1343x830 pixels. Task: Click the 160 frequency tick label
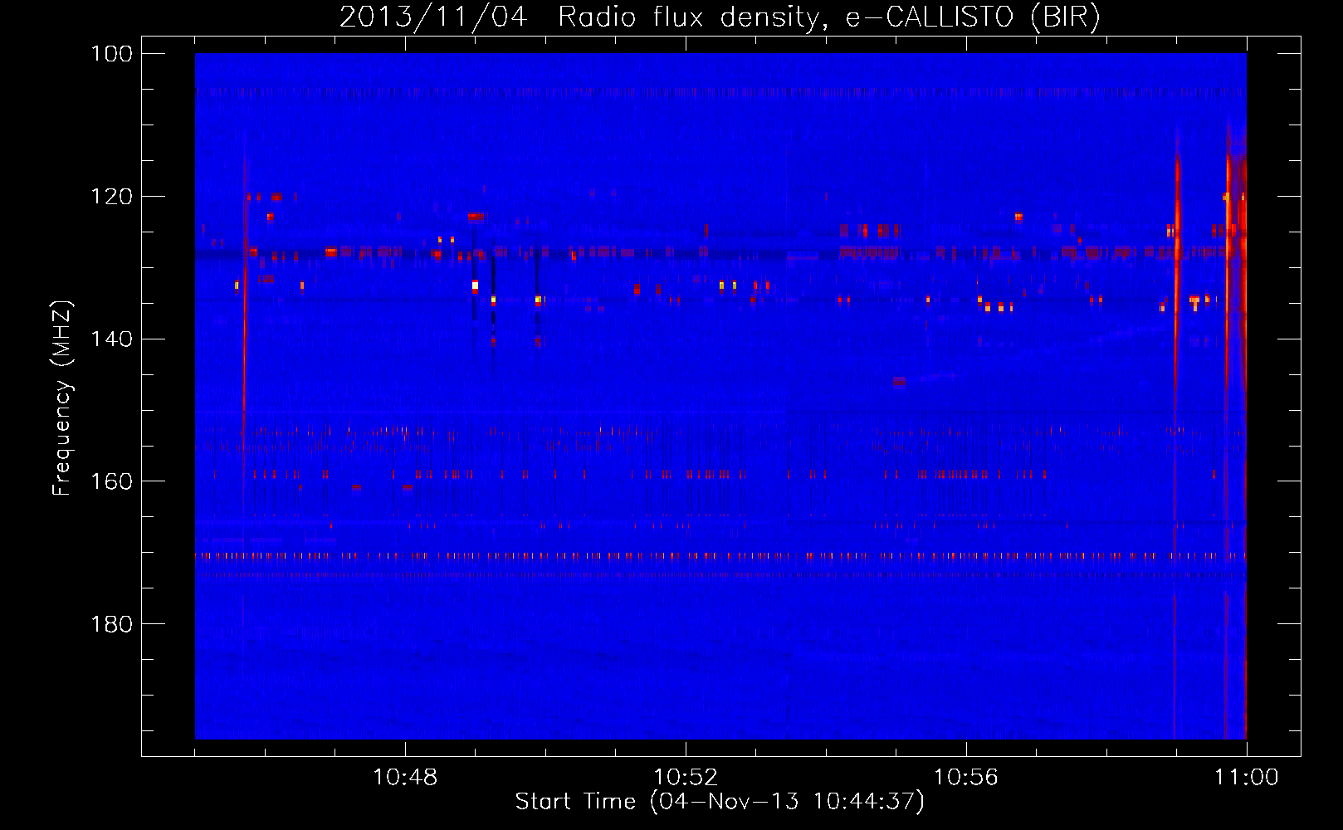click(110, 482)
